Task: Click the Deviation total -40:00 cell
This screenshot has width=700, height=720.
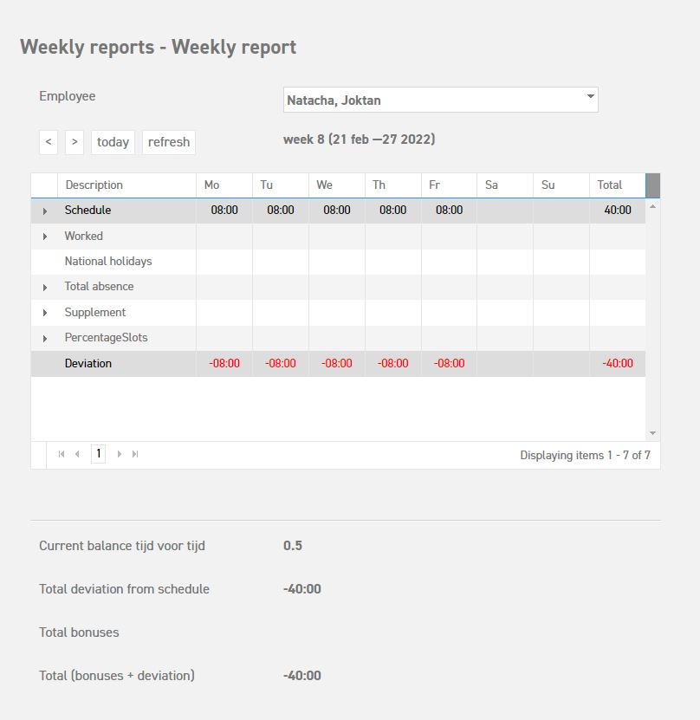Action: pos(618,364)
